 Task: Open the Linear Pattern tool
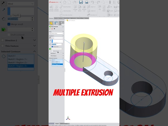(104, 8)
